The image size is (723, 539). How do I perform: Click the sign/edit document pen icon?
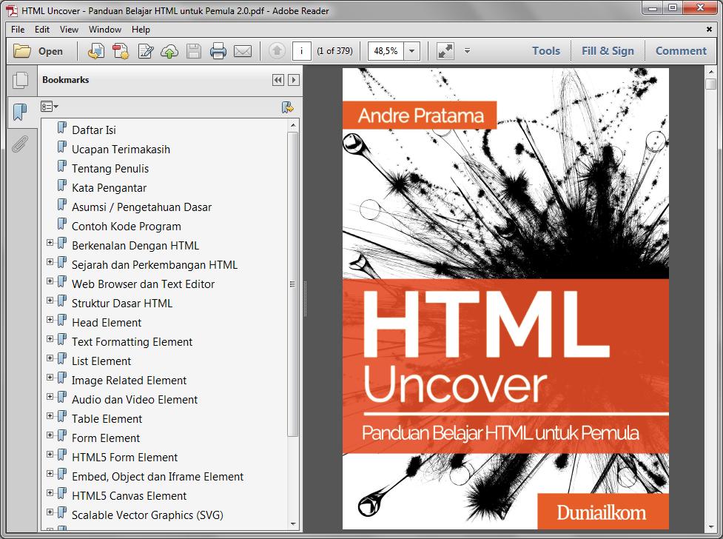(146, 51)
